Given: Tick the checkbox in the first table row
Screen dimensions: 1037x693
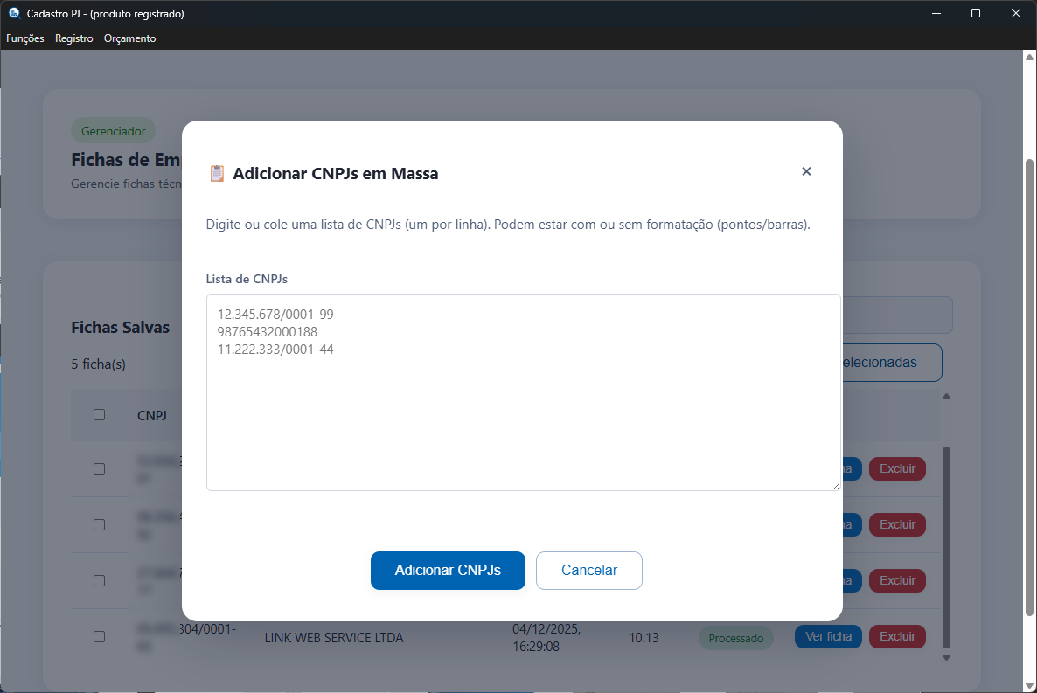Looking at the screenshot, I should 99,468.
